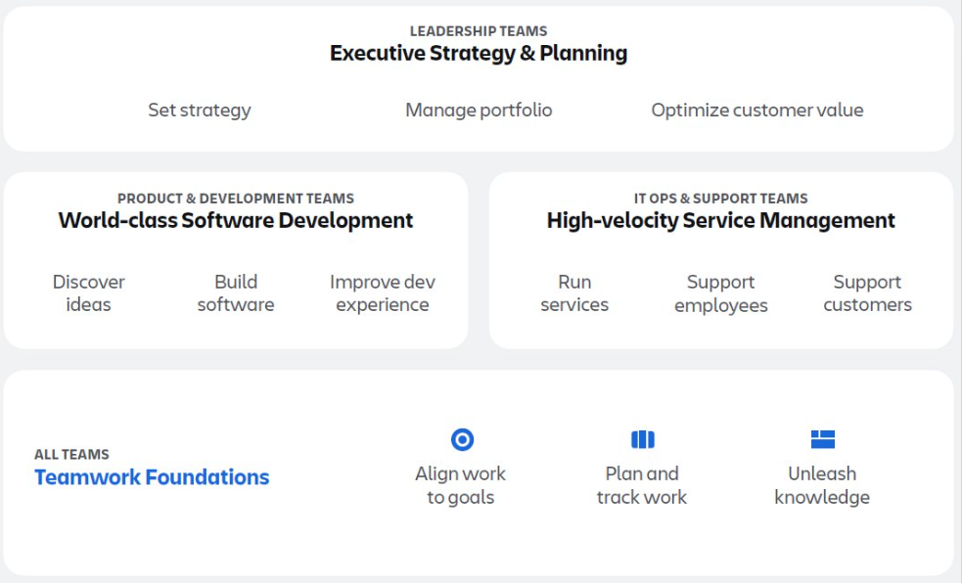Select Manage portfolio
962x583 pixels.
(x=479, y=111)
